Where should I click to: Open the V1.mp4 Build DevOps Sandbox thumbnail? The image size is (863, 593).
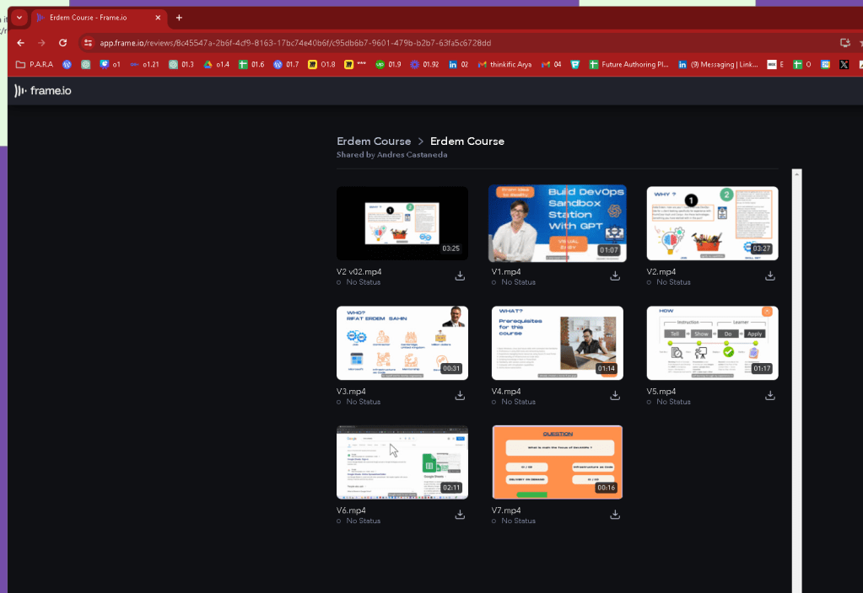coord(558,223)
